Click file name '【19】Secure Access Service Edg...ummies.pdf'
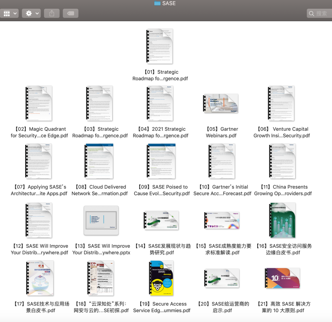This screenshot has width=332, height=322. tap(162, 307)
